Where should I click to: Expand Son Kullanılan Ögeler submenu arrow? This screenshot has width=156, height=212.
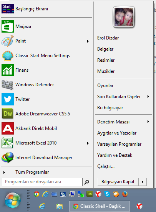coord(148,96)
